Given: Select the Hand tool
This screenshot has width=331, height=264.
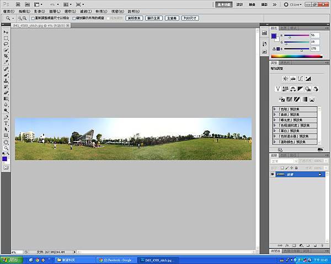Looking at the screenshot, I should [6, 142].
